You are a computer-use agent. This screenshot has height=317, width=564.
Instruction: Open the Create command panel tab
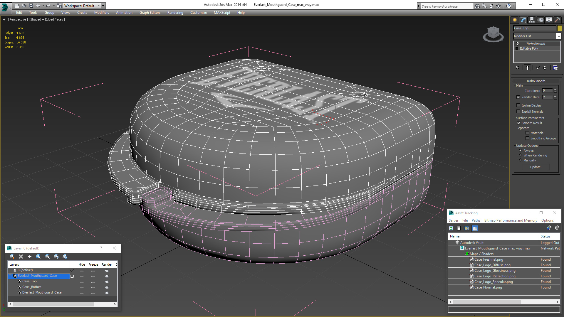point(515,20)
